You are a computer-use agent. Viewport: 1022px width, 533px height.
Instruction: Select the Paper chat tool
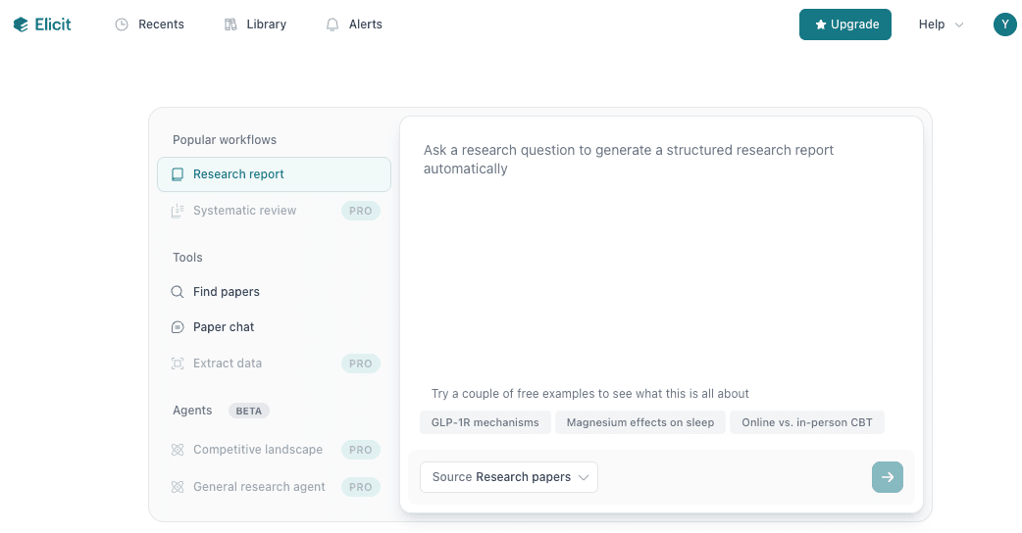coord(274,327)
